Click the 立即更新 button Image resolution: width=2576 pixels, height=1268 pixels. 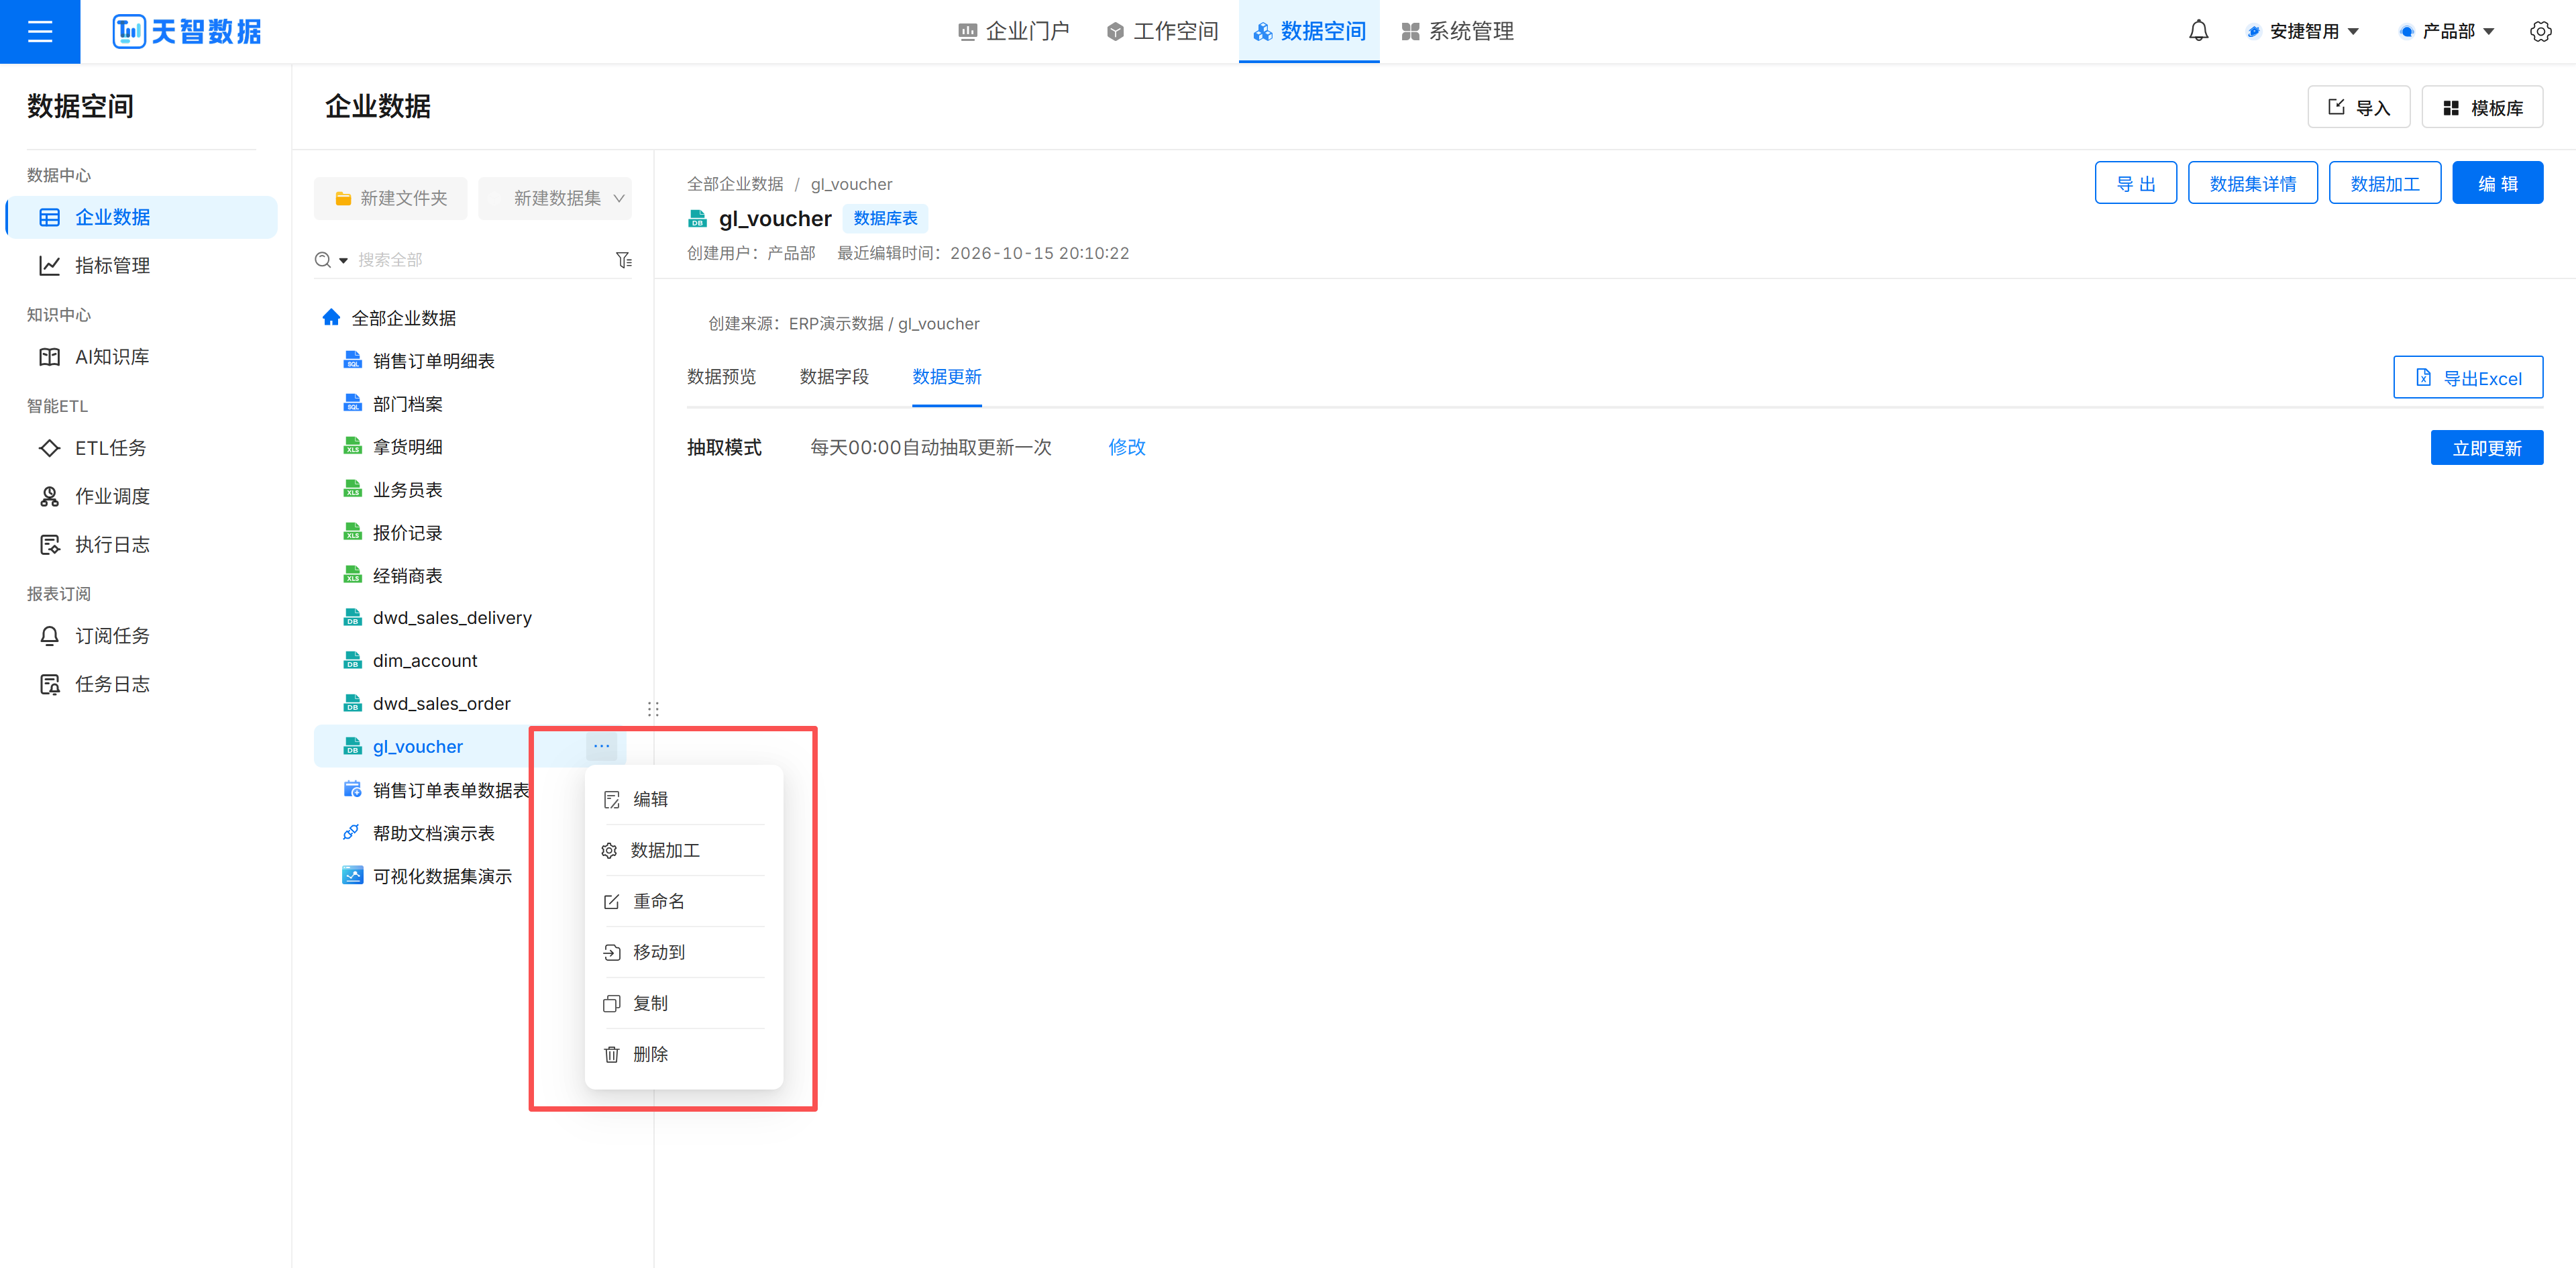(x=2486, y=448)
